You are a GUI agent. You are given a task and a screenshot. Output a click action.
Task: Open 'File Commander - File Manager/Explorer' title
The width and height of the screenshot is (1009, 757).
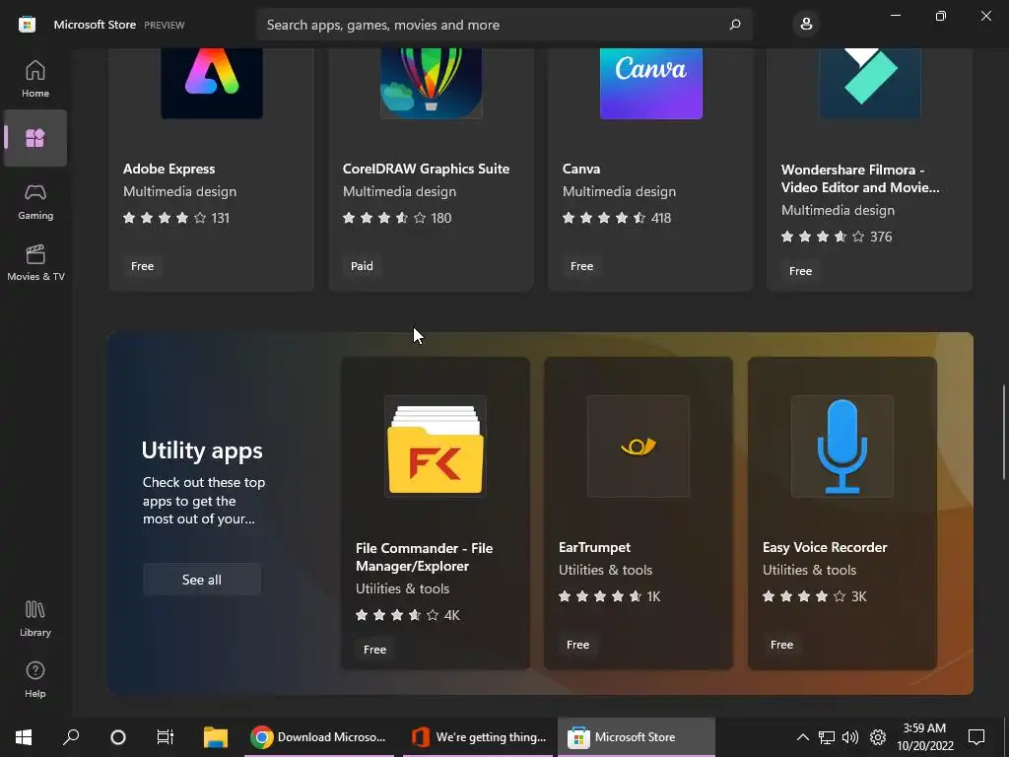coord(424,557)
